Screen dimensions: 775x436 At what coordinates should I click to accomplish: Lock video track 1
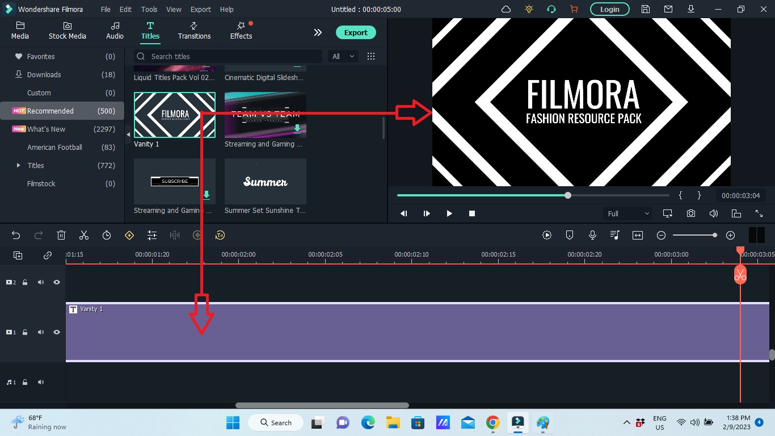pos(25,332)
